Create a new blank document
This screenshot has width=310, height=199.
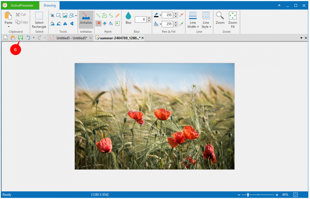click(x=6, y=38)
